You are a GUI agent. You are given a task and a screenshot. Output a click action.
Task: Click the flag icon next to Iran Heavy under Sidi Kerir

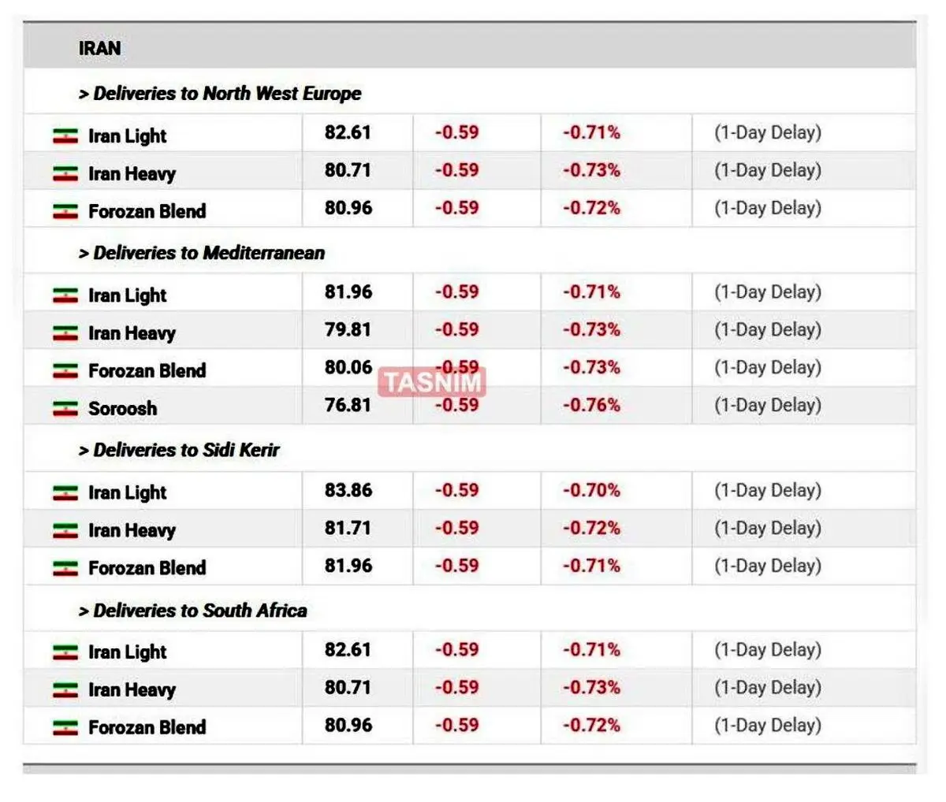tap(65, 530)
